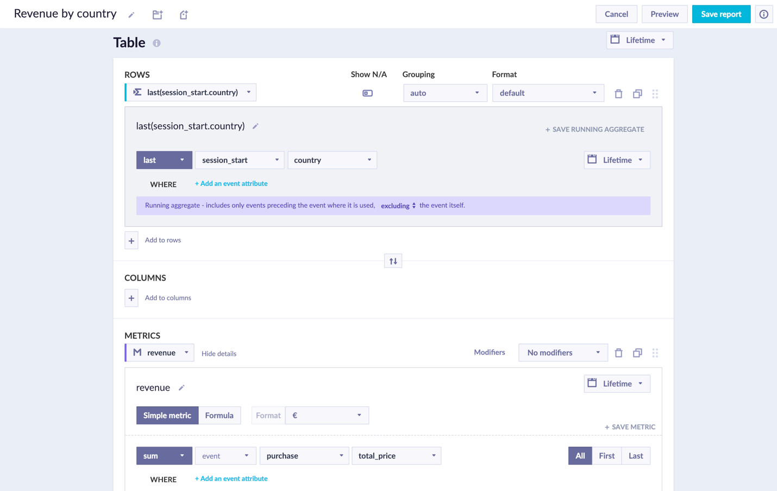The height and width of the screenshot is (491, 777).
Task: Click the Save report button
Action: [x=721, y=14]
